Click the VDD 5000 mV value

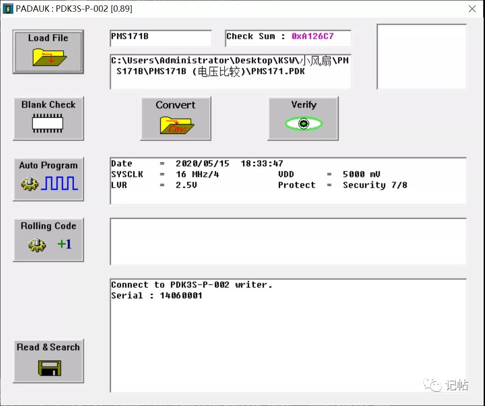click(x=361, y=174)
